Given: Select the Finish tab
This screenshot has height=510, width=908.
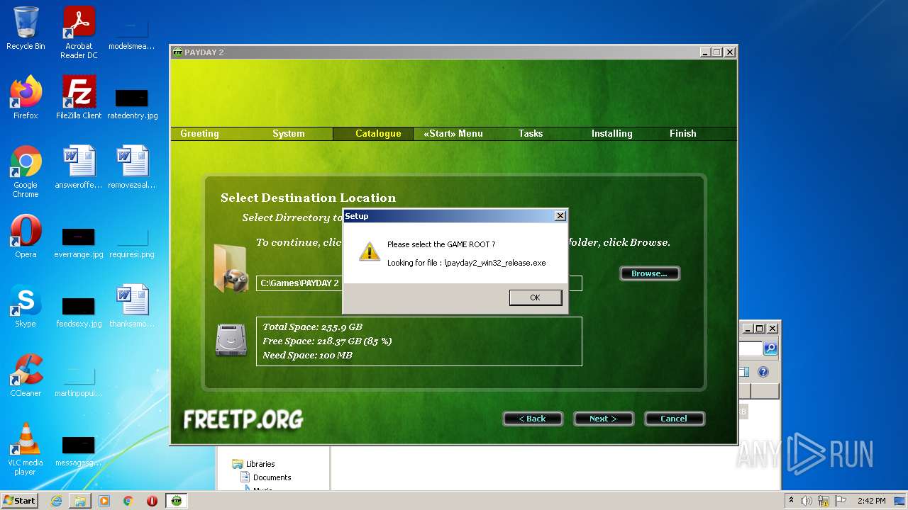Looking at the screenshot, I should tap(683, 133).
